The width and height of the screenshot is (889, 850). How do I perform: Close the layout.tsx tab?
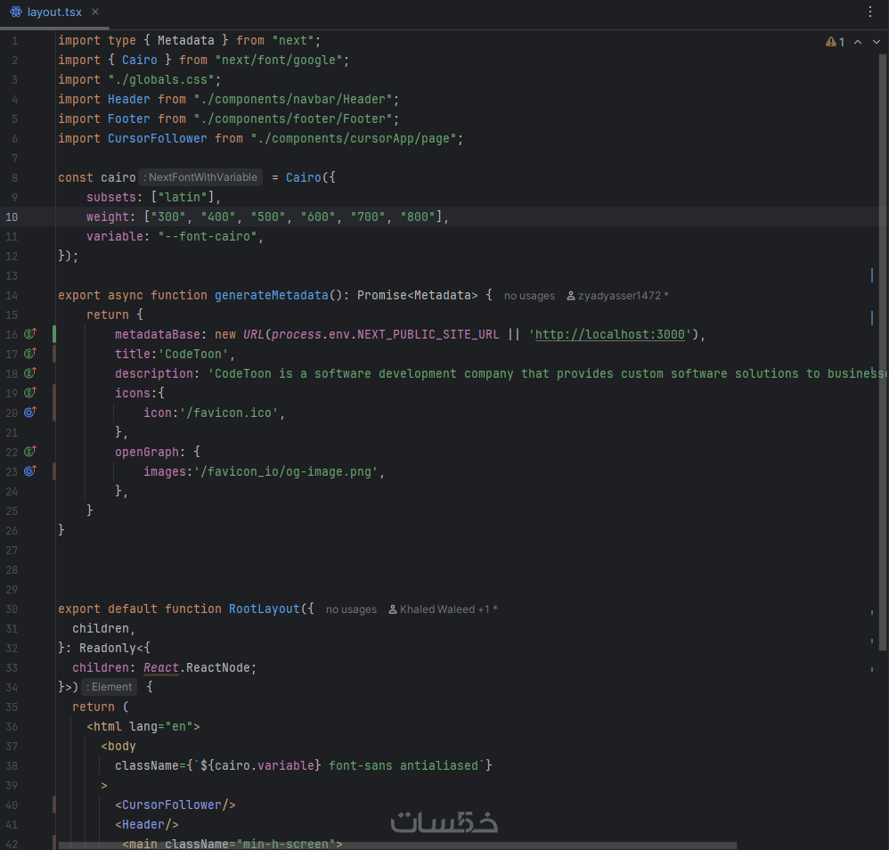95,12
